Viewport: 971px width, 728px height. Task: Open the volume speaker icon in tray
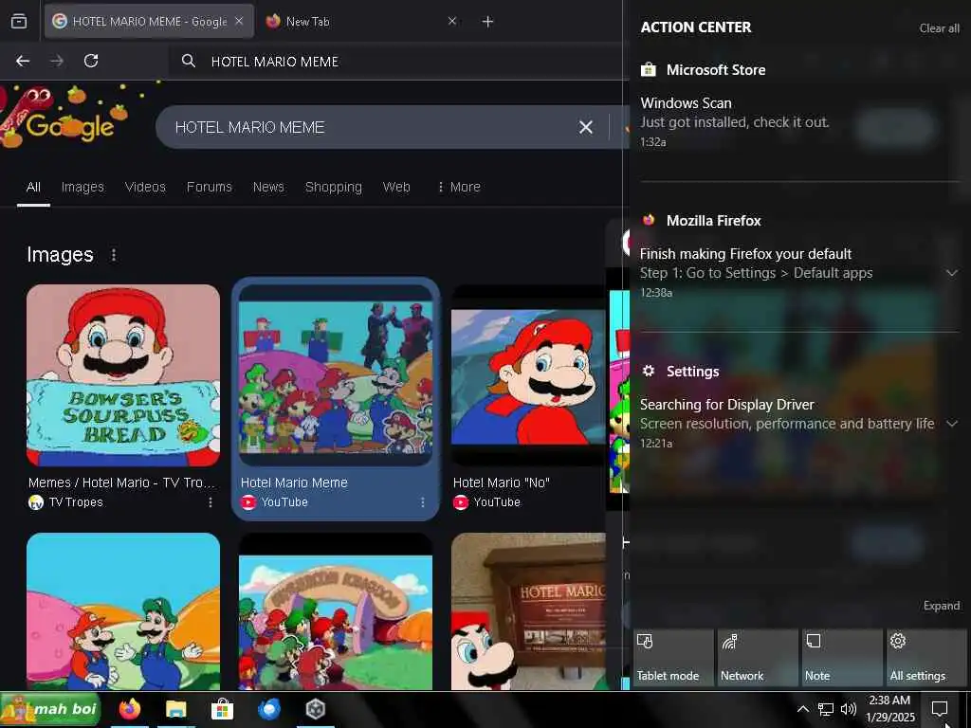tap(849, 709)
